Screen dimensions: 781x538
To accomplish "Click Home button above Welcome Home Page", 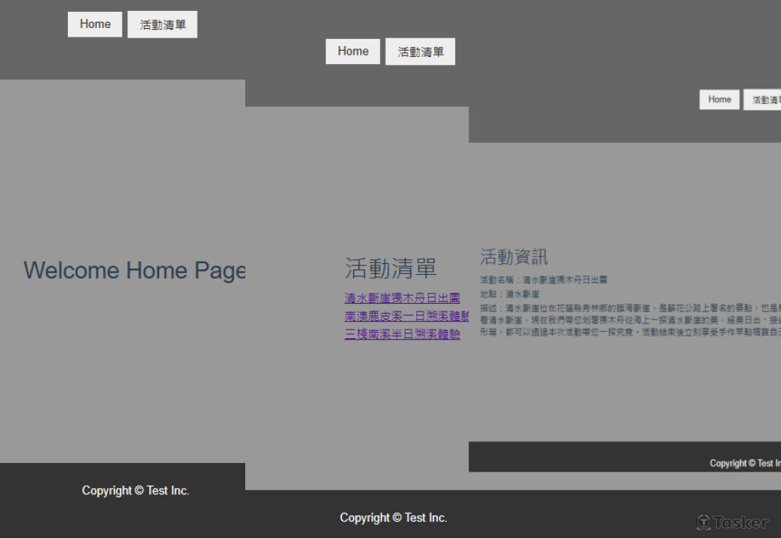I will 95,24.
